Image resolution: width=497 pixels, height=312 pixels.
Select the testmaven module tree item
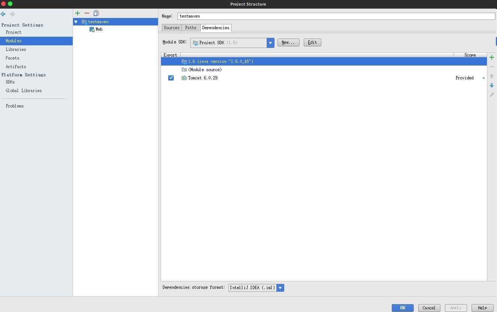115,22
